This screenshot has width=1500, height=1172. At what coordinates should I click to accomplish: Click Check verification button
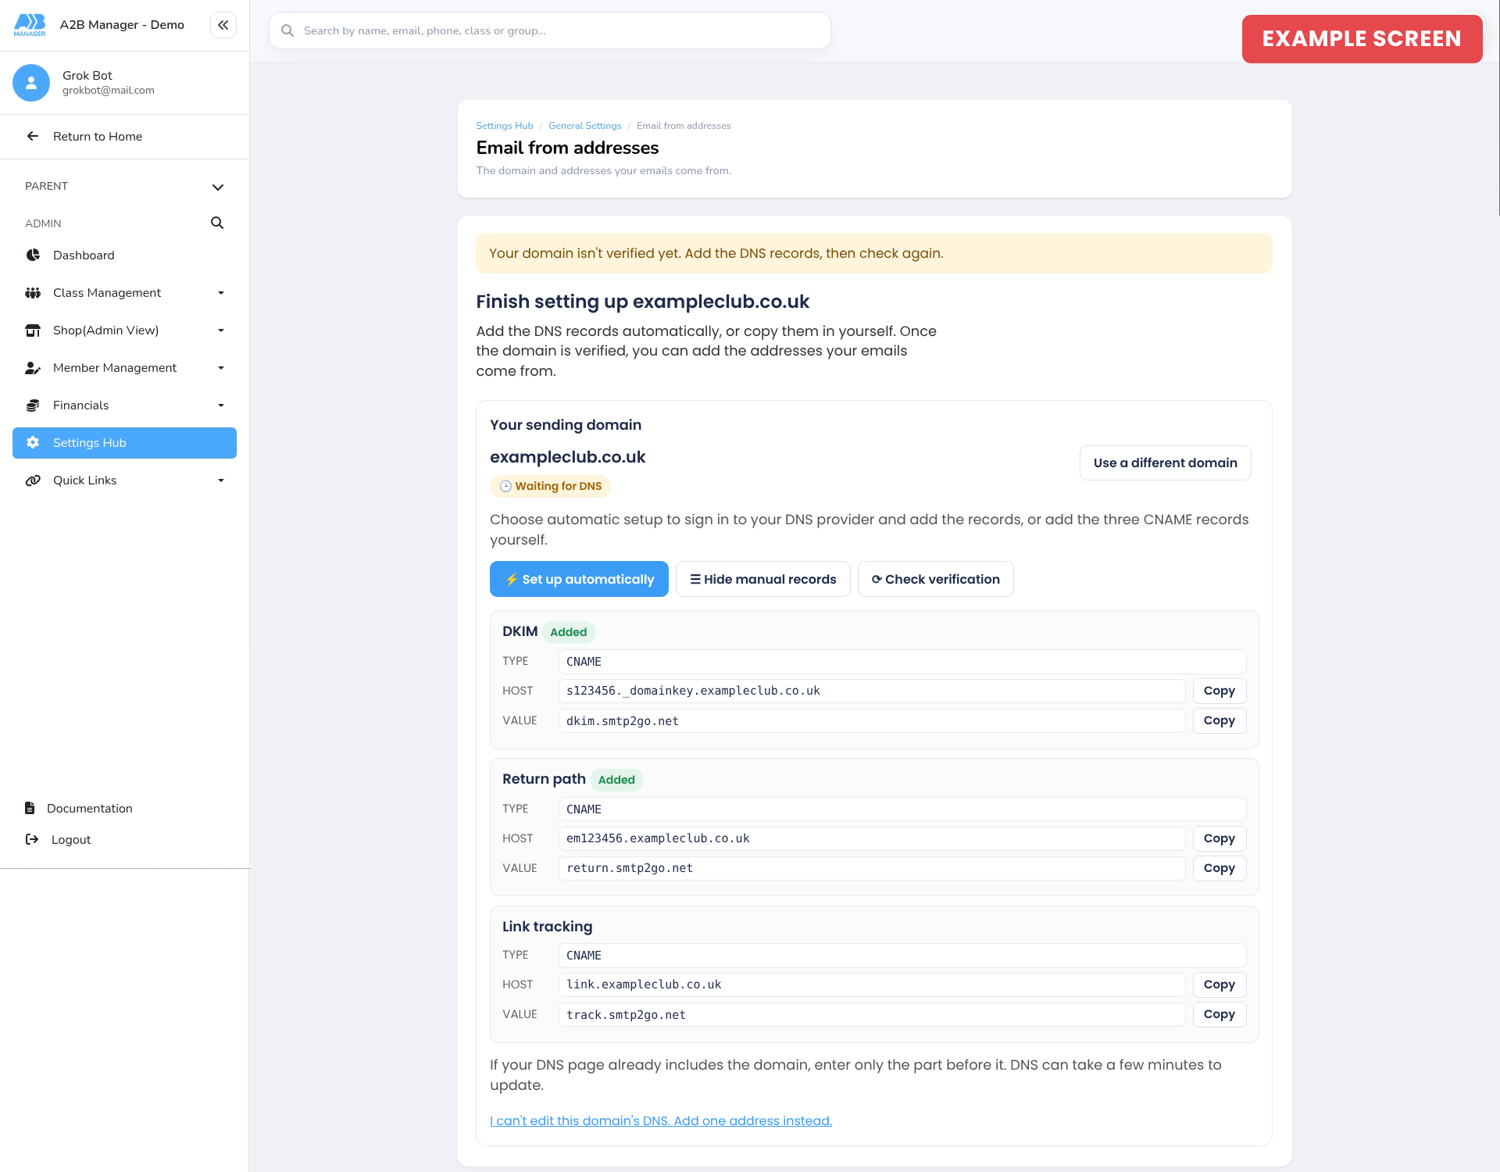935,579
